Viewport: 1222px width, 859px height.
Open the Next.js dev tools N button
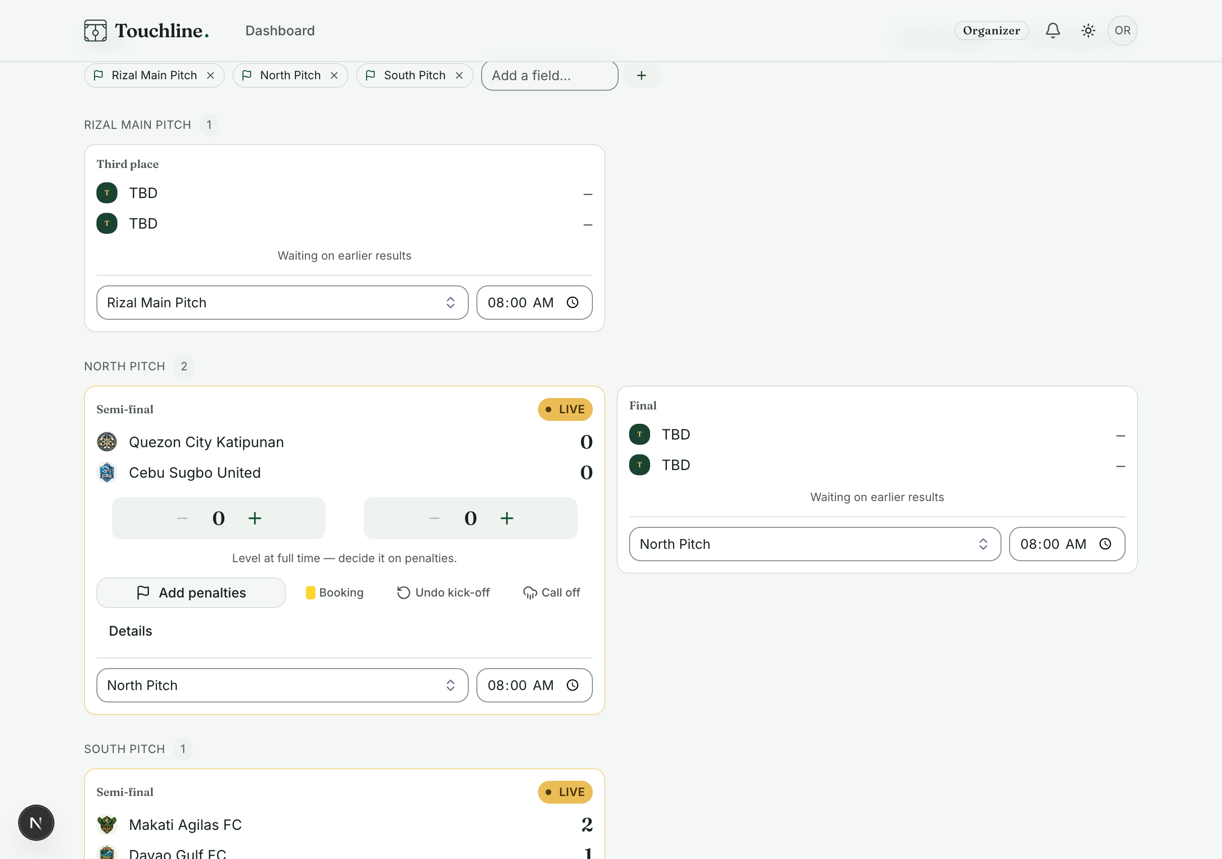36,823
